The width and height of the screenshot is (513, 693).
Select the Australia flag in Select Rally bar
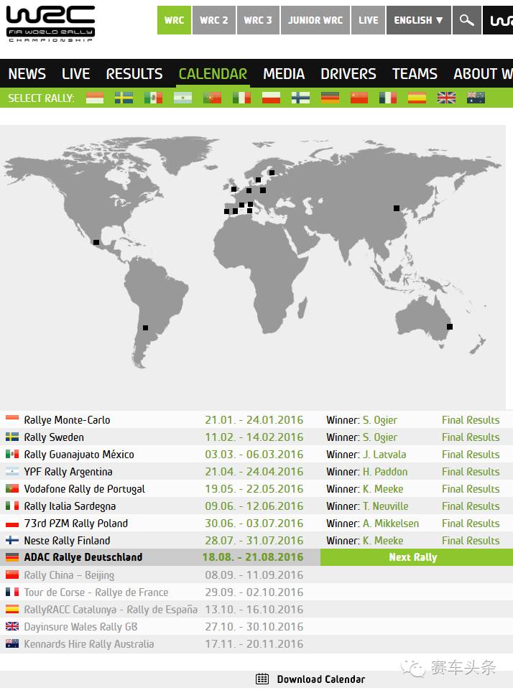[x=476, y=98]
